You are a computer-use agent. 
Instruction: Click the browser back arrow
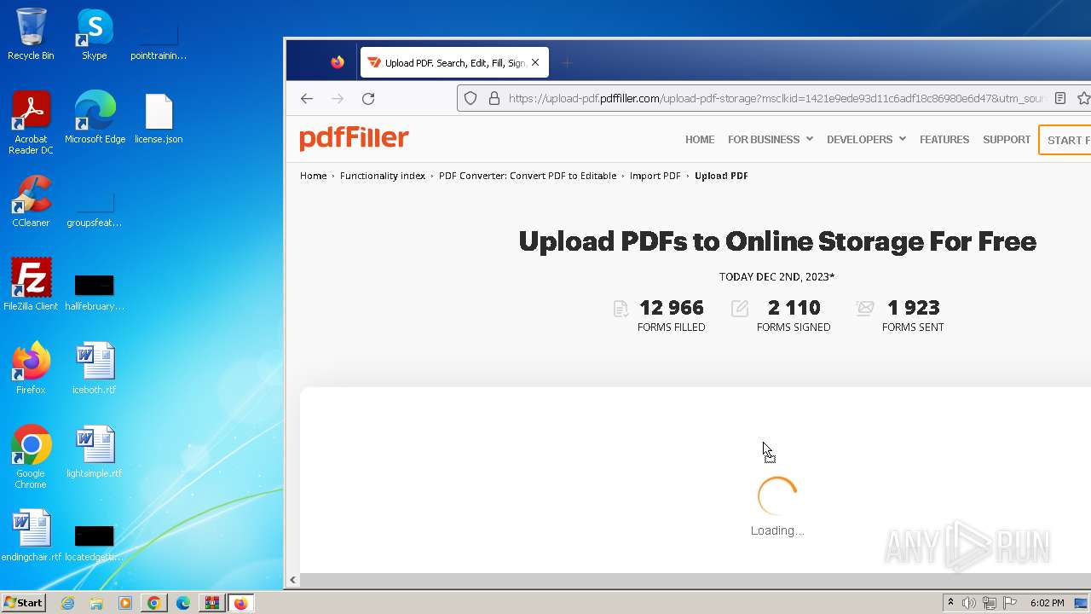(307, 99)
